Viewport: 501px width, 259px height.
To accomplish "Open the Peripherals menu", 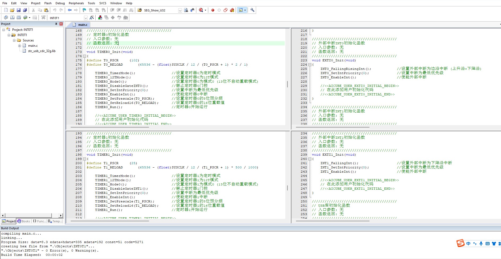I will (76, 3).
